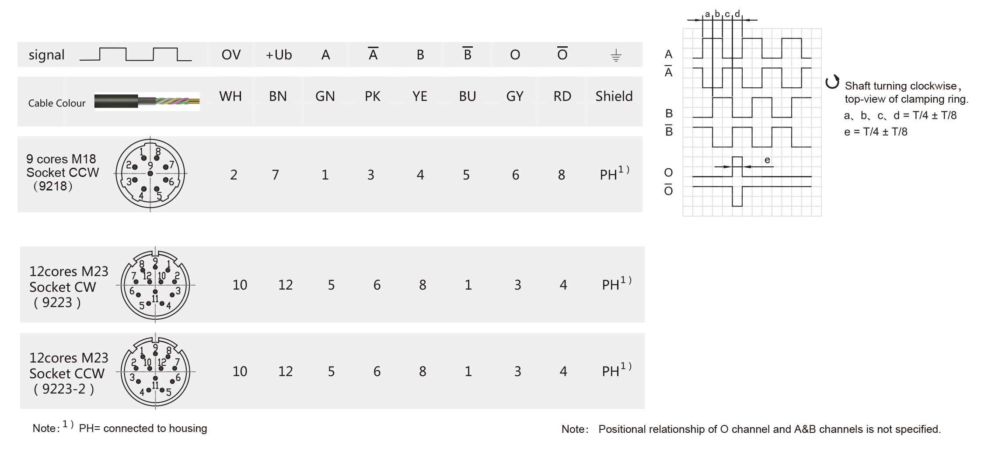
Task: Click the Shield cable colour cell
Action: (614, 96)
